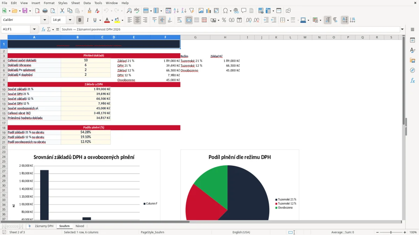The height and width of the screenshot is (235, 419).
Task: Toggle Print Preview
Action: pyautogui.click(x=52, y=11)
